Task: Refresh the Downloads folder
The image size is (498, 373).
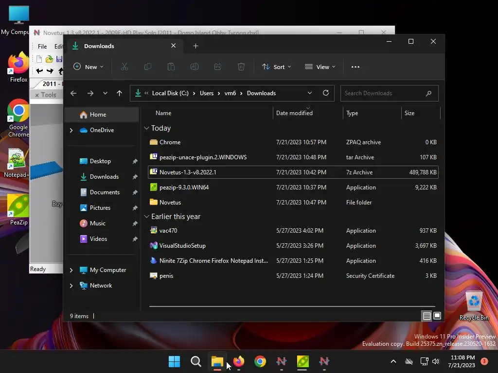Action: click(x=325, y=93)
